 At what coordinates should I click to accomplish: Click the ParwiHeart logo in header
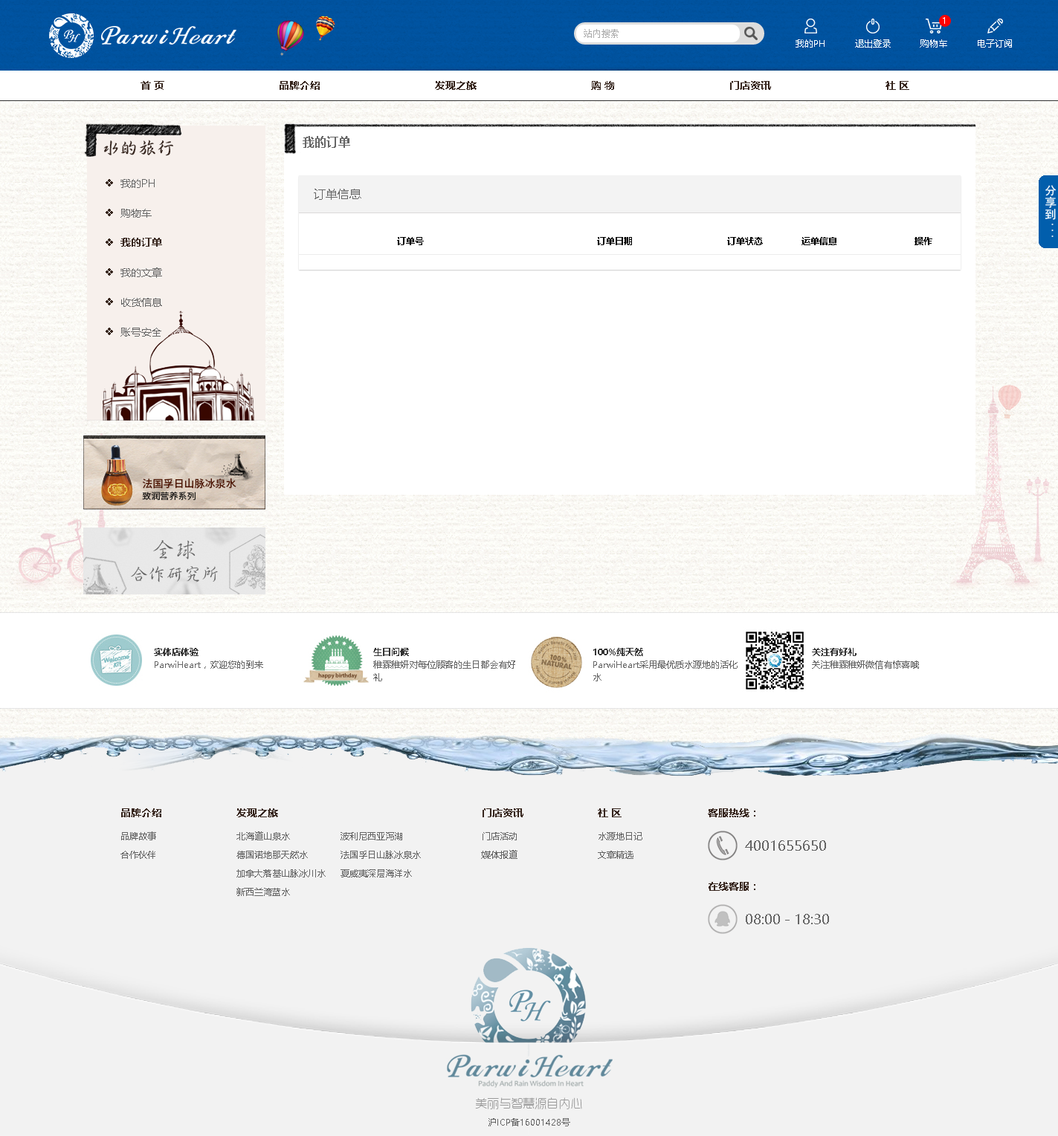pyautogui.click(x=143, y=36)
